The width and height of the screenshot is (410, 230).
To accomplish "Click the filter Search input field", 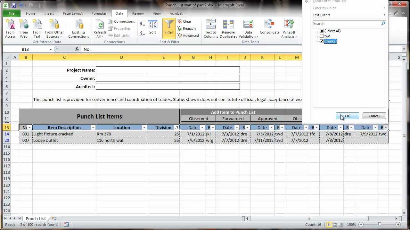I will pyautogui.click(x=347, y=24).
